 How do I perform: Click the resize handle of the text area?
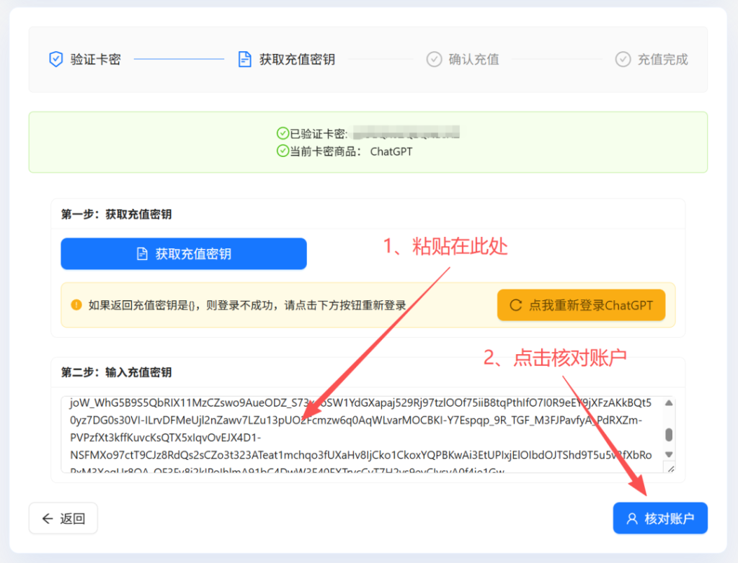(671, 469)
